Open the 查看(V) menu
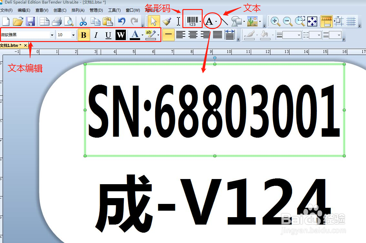The height and width of the screenshot is (243, 366). (42, 10)
